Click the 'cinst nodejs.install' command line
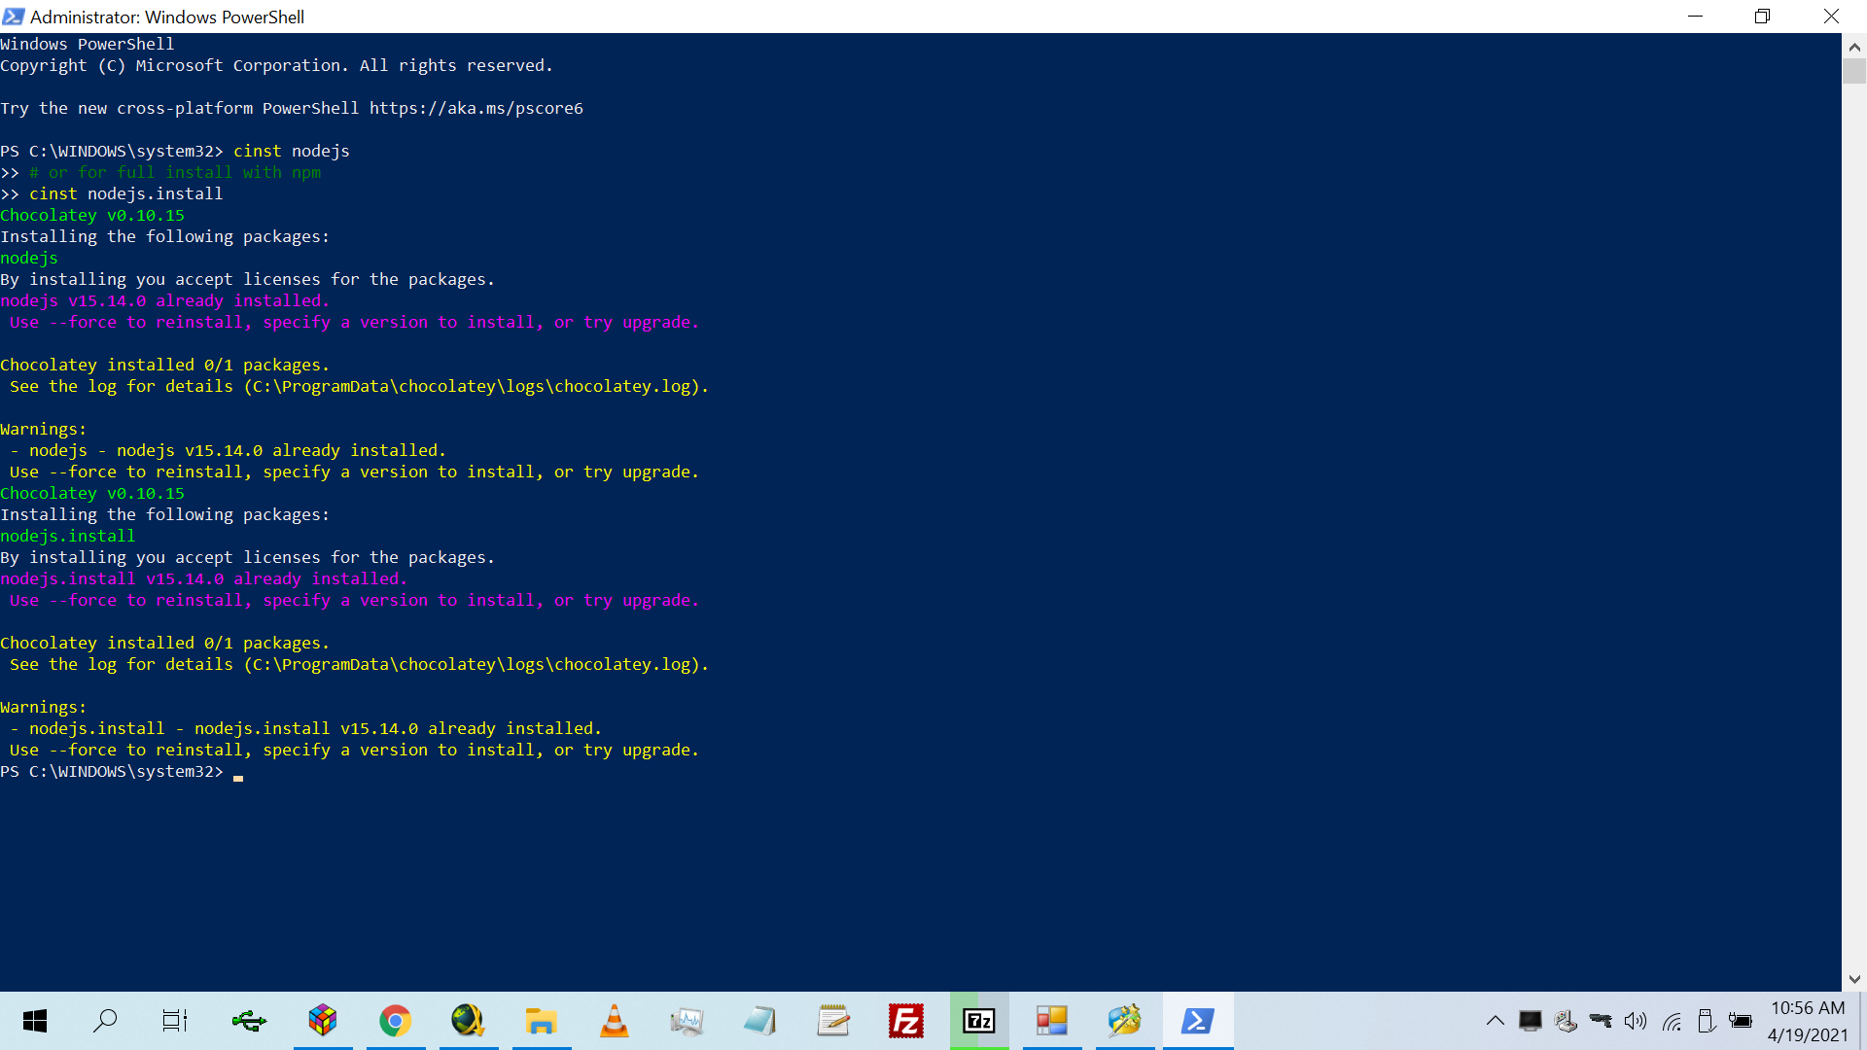The image size is (1867, 1050). point(126,193)
